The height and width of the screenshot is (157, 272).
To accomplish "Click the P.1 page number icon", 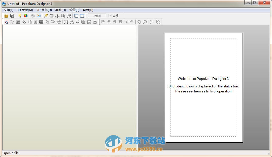I will [x=77, y=22].
